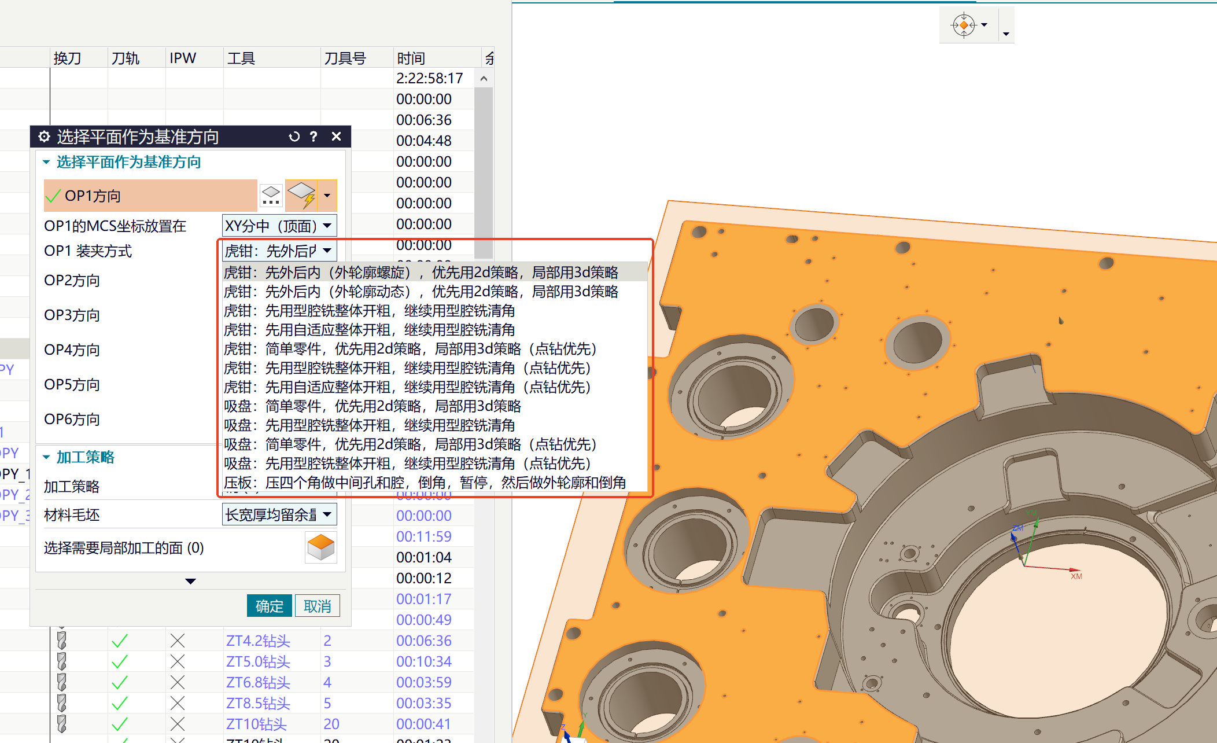Image resolution: width=1217 pixels, height=743 pixels.
Task: Click the inferred plane lightning icon
Action: coord(302,196)
